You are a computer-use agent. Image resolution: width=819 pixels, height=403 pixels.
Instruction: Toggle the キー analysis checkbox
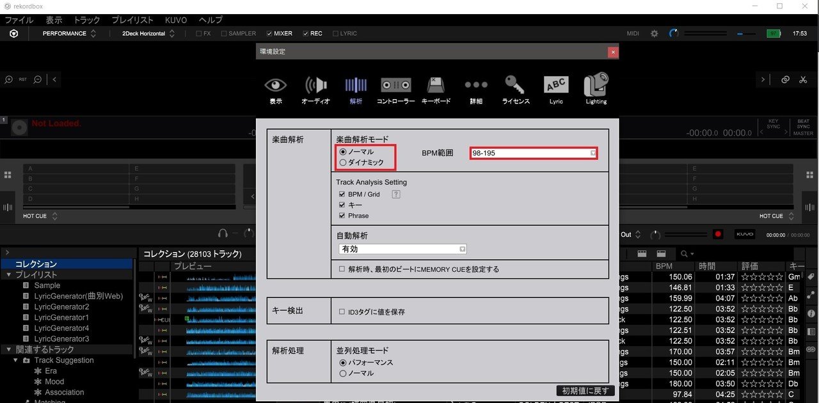pos(342,205)
